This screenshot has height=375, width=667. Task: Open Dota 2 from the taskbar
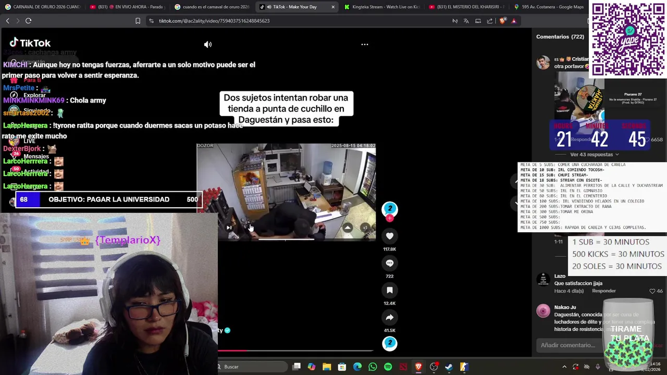click(x=403, y=367)
